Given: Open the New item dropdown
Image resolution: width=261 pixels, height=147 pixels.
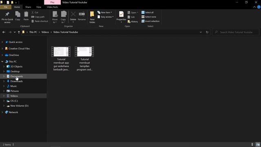Looking at the screenshot, I should coord(105,13).
